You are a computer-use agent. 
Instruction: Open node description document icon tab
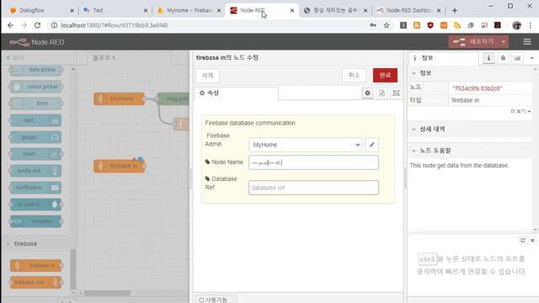(x=382, y=93)
